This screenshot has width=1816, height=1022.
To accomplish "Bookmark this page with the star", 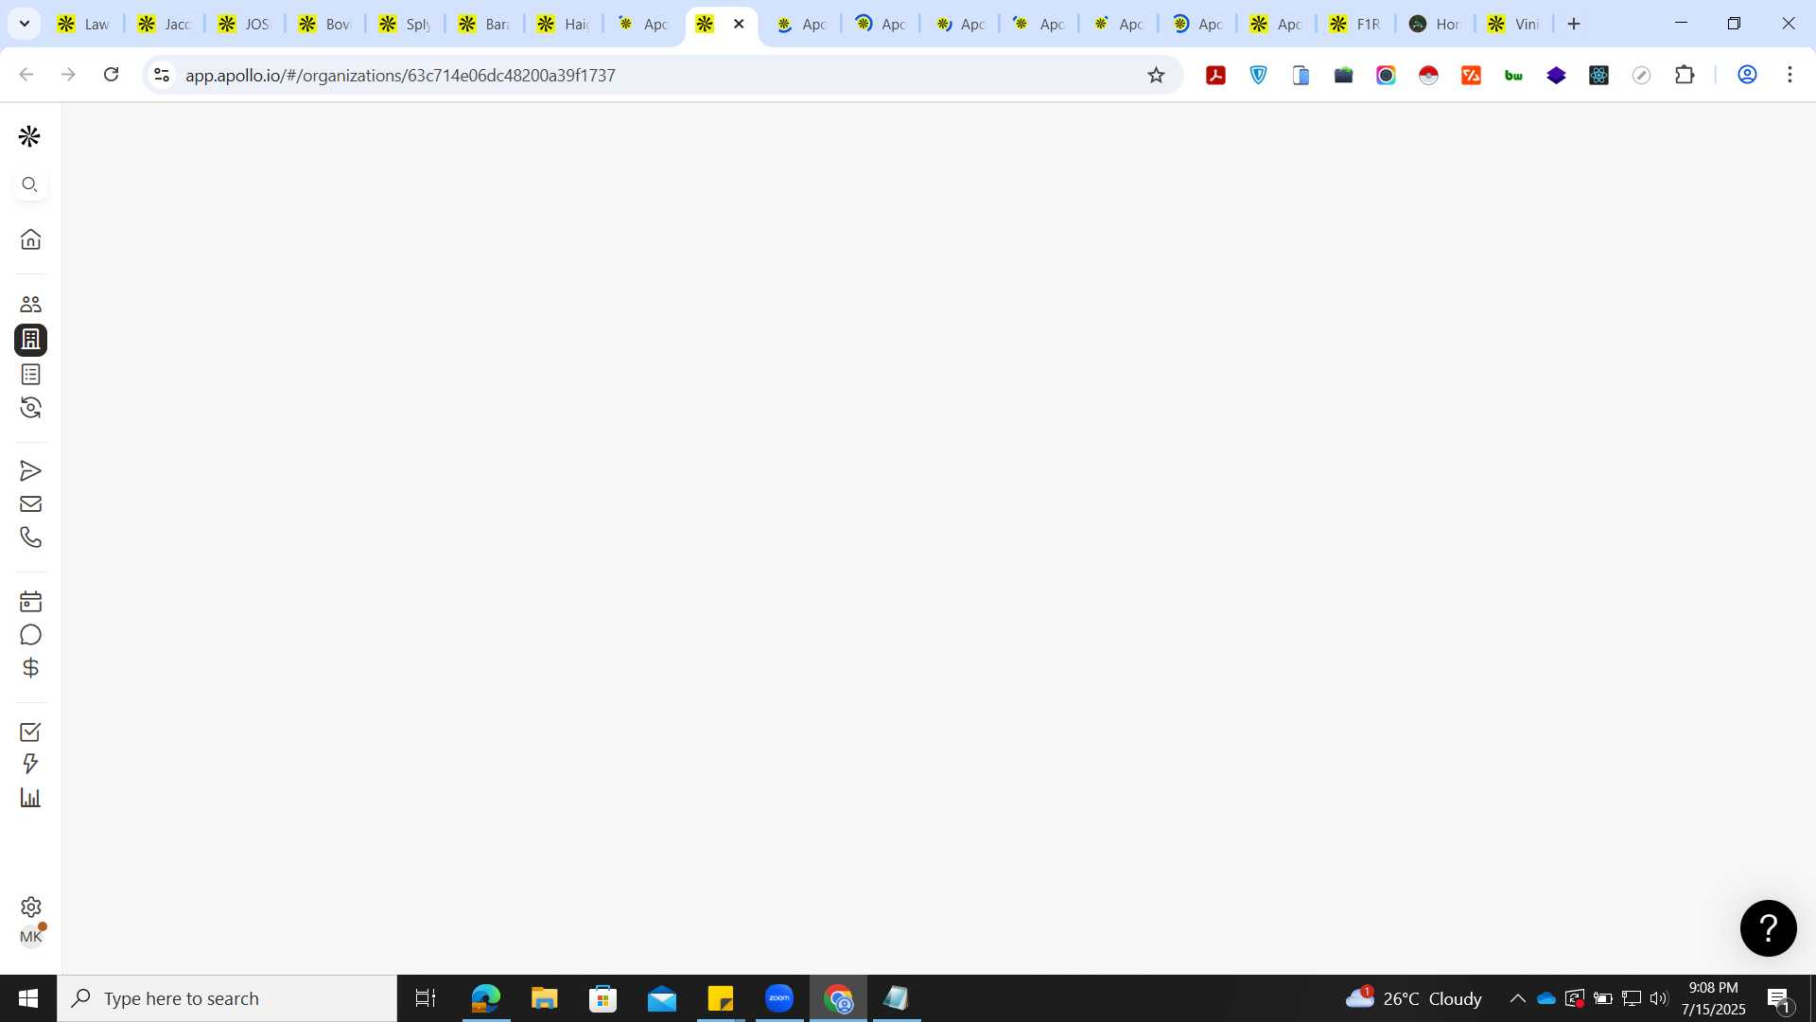I will [x=1156, y=75].
